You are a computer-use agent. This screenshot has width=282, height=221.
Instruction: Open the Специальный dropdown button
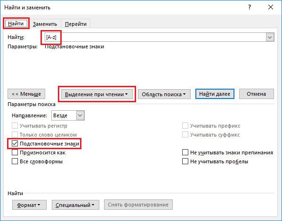(x=75, y=205)
